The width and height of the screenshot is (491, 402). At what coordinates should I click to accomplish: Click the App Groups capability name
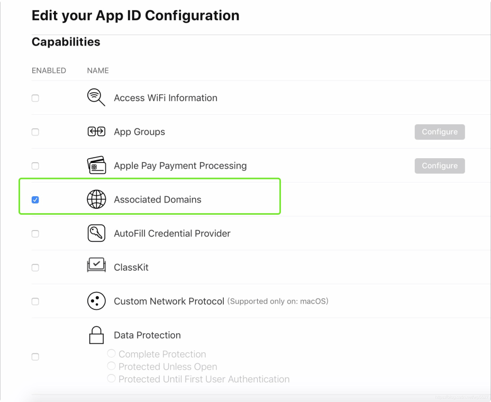(x=139, y=132)
